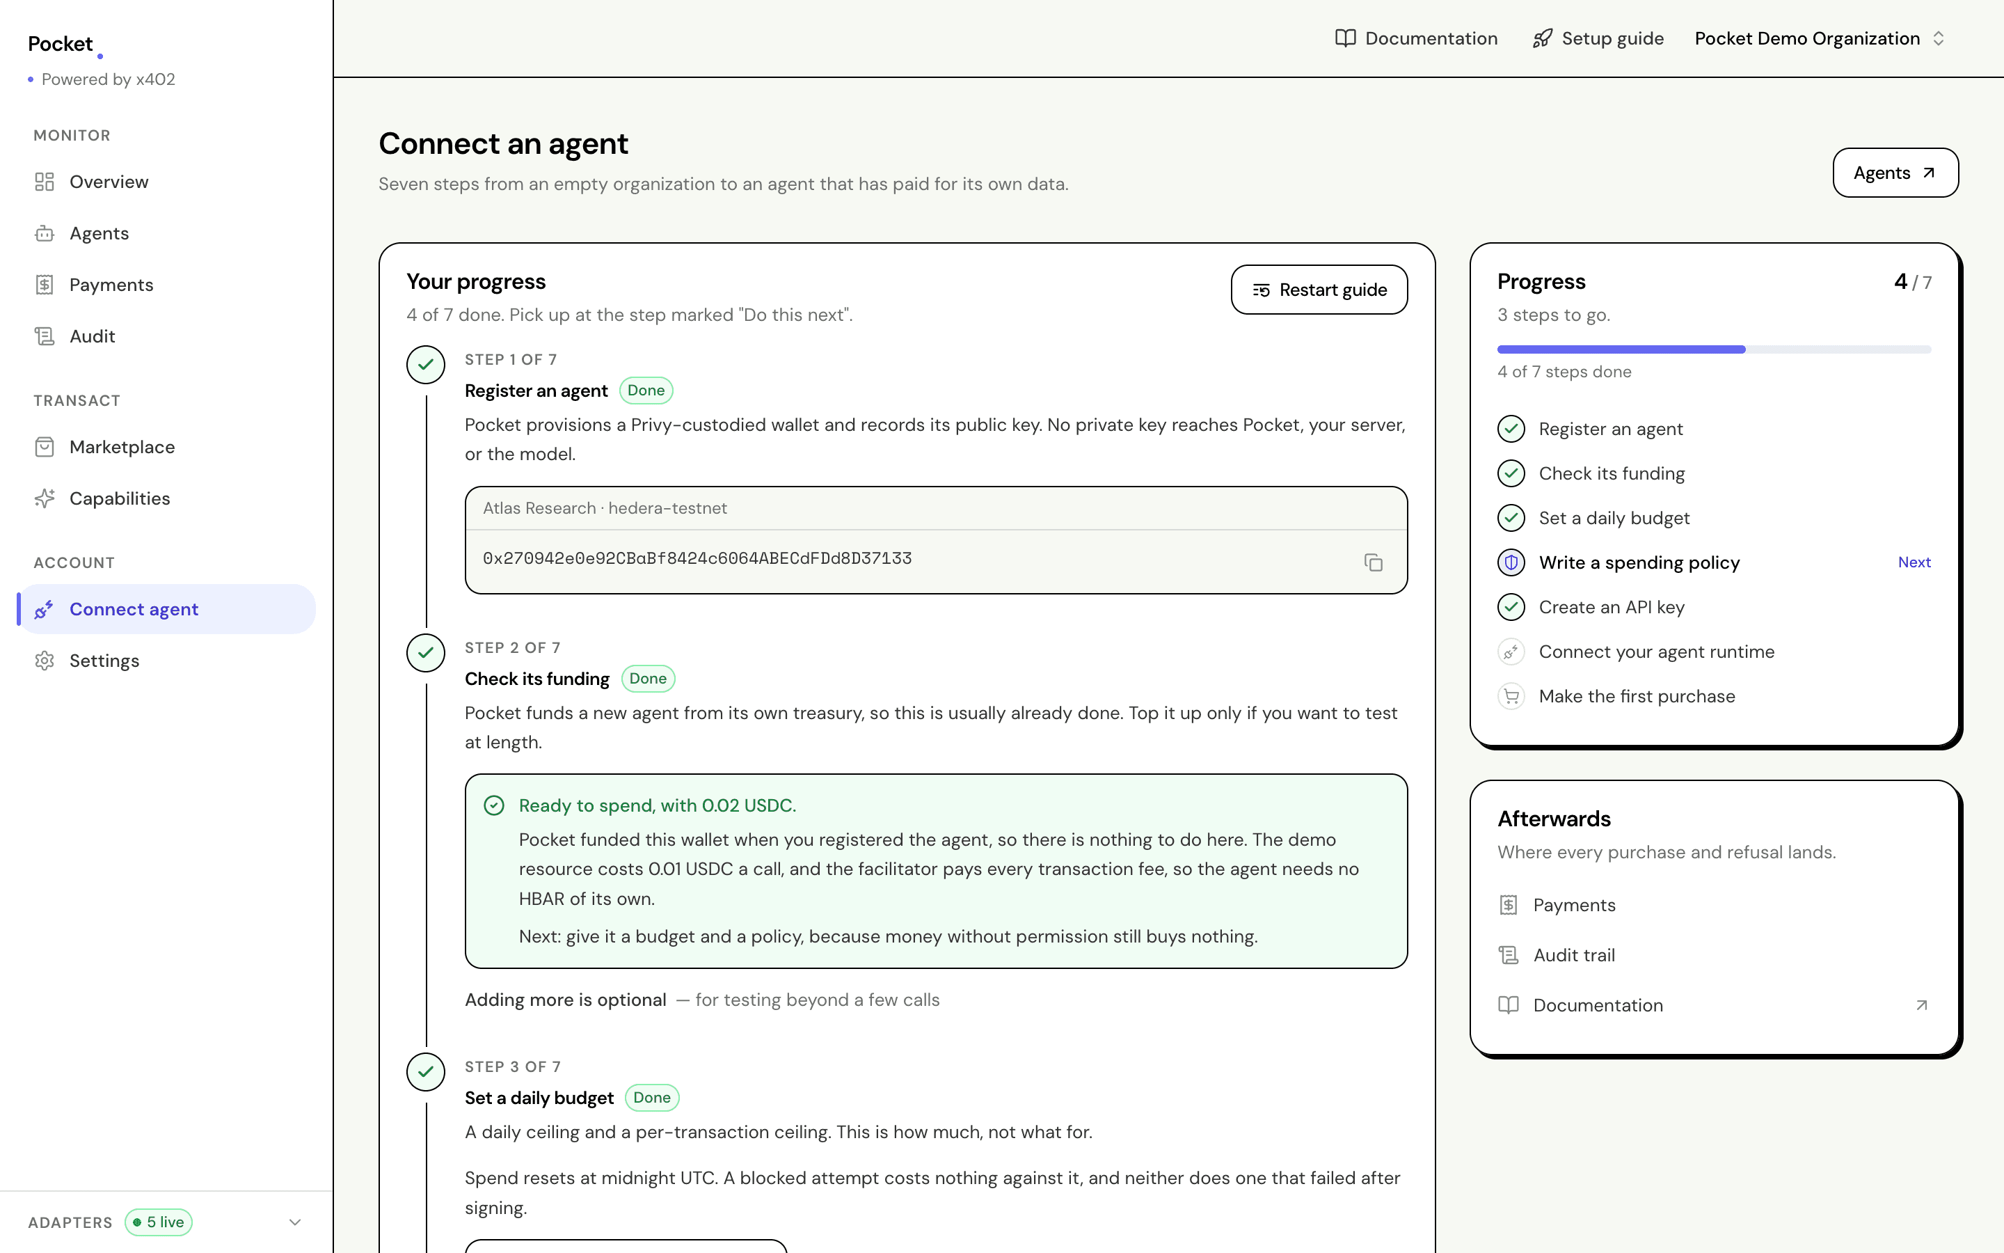The width and height of the screenshot is (2004, 1253).
Task: Click the Register an agent checkmark in the Progress card
Action: (1511, 428)
